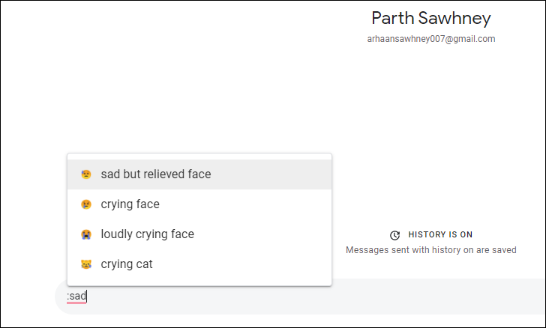Click the Parth Sawhney contact name
The image size is (546, 328).
431,18
